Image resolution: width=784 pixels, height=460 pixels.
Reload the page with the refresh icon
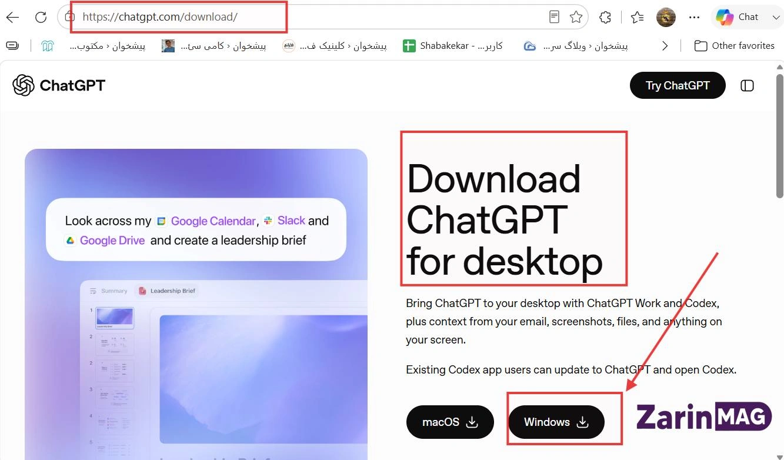[41, 17]
